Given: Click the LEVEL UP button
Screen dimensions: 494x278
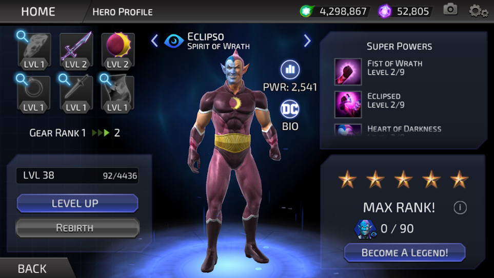Looking at the screenshot, I should point(77,203).
